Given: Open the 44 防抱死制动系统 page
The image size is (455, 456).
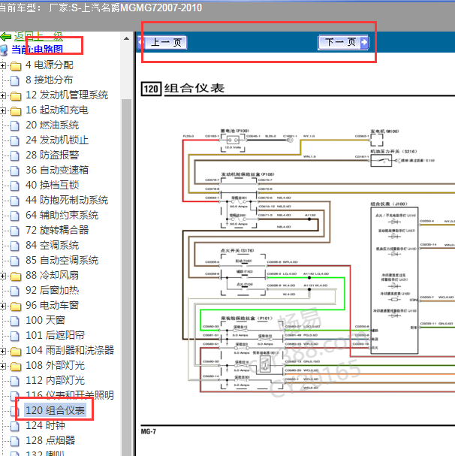Looking at the screenshot, I should tap(67, 200).
